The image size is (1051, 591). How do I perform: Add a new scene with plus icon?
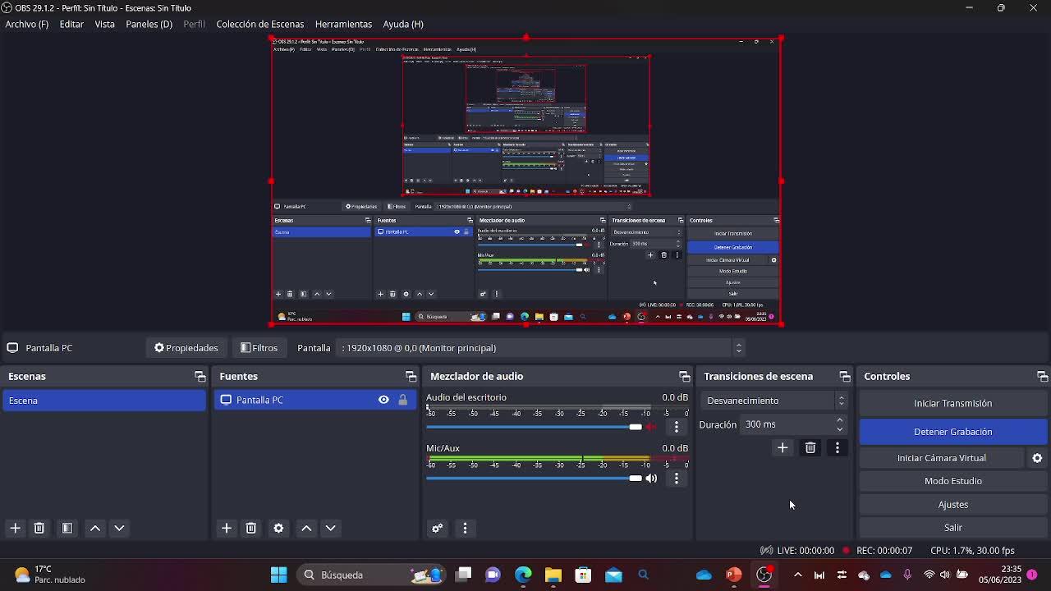click(x=15, y=529)
